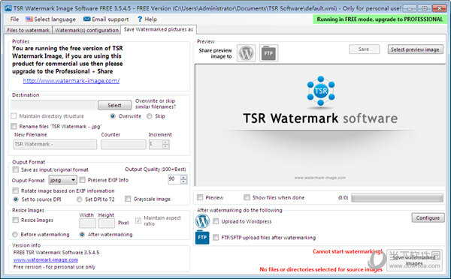Toggle Preserve EXIF Info checkbox
This screenshot has width=451, height=279.
click(83, 180)
